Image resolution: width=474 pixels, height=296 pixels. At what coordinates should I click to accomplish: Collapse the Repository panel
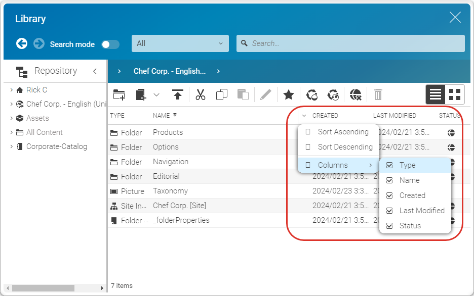(95, 71)
